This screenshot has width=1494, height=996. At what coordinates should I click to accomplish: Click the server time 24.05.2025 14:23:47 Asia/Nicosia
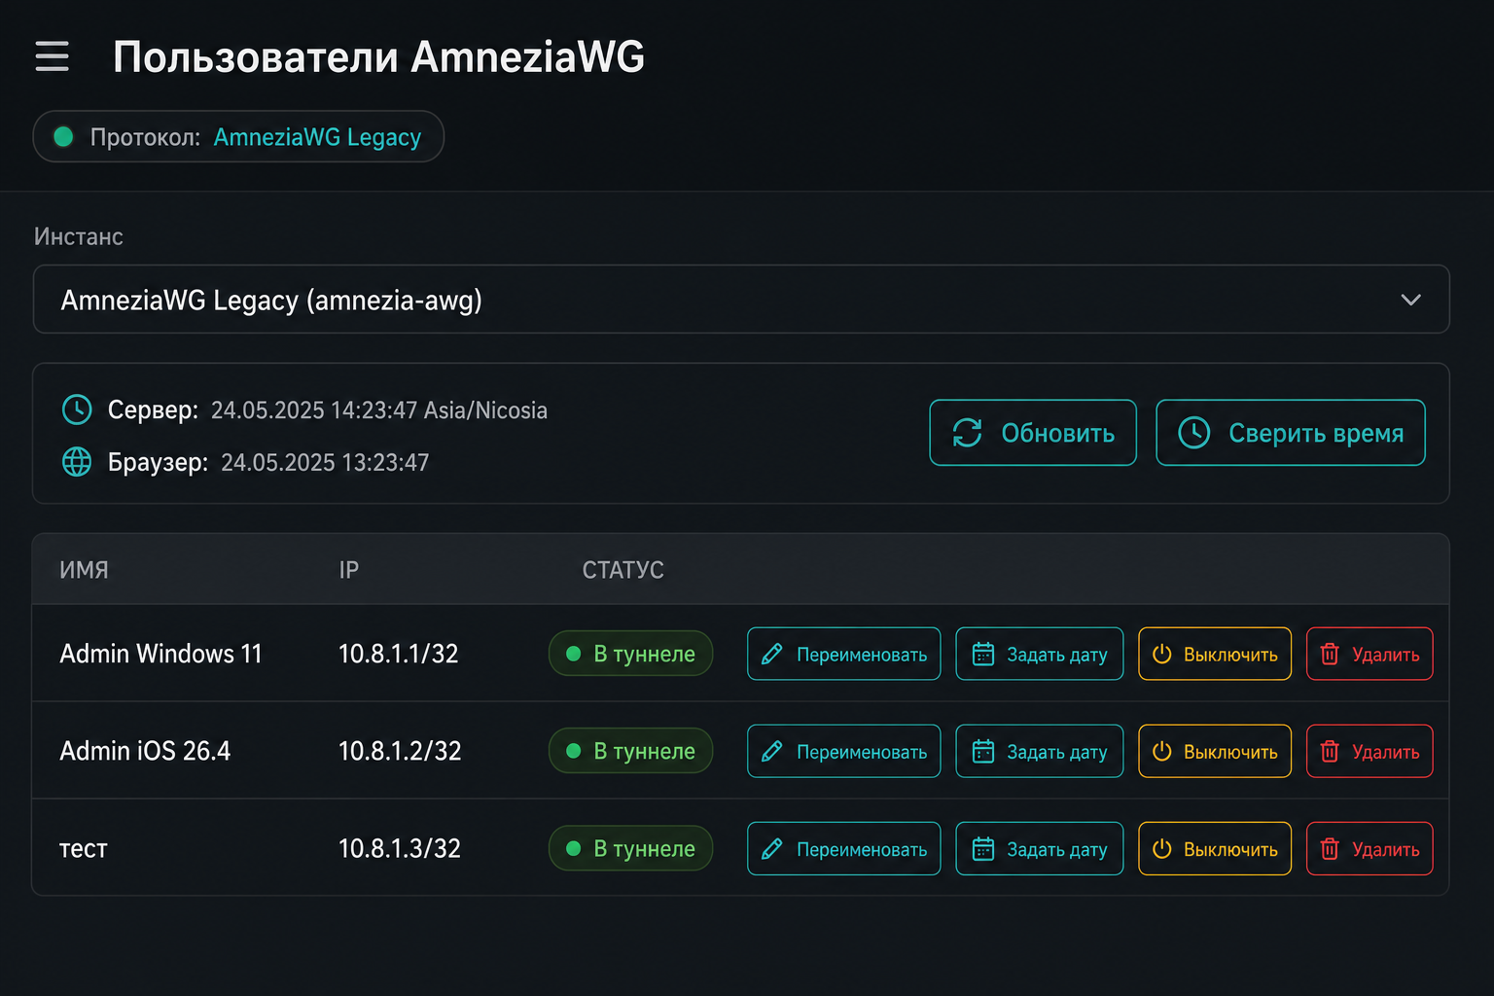(379, 410)
